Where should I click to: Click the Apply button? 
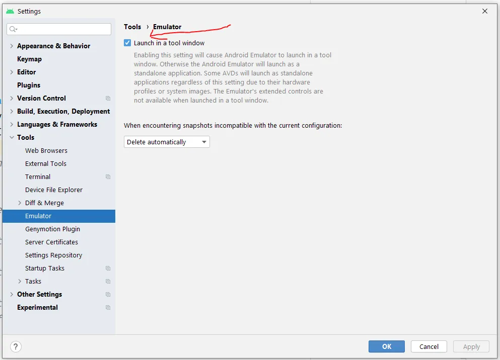[471, 346]
